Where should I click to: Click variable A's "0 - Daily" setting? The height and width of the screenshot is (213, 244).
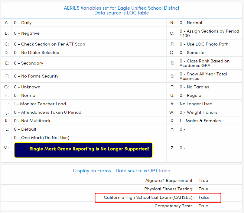[22, 23]
